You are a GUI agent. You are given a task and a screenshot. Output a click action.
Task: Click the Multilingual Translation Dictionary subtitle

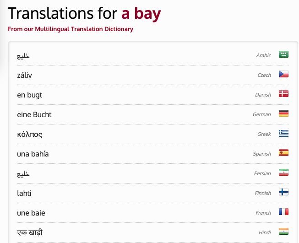pyautogui.click(x=71, y=29)
